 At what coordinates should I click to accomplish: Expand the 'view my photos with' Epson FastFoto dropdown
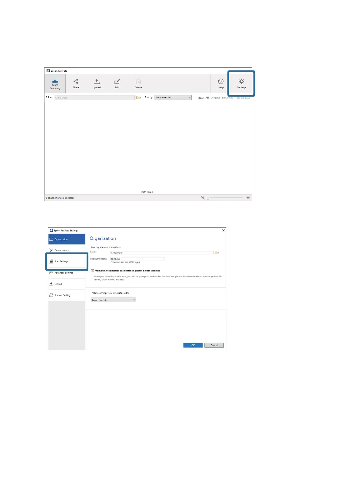[x=113, y=300]
